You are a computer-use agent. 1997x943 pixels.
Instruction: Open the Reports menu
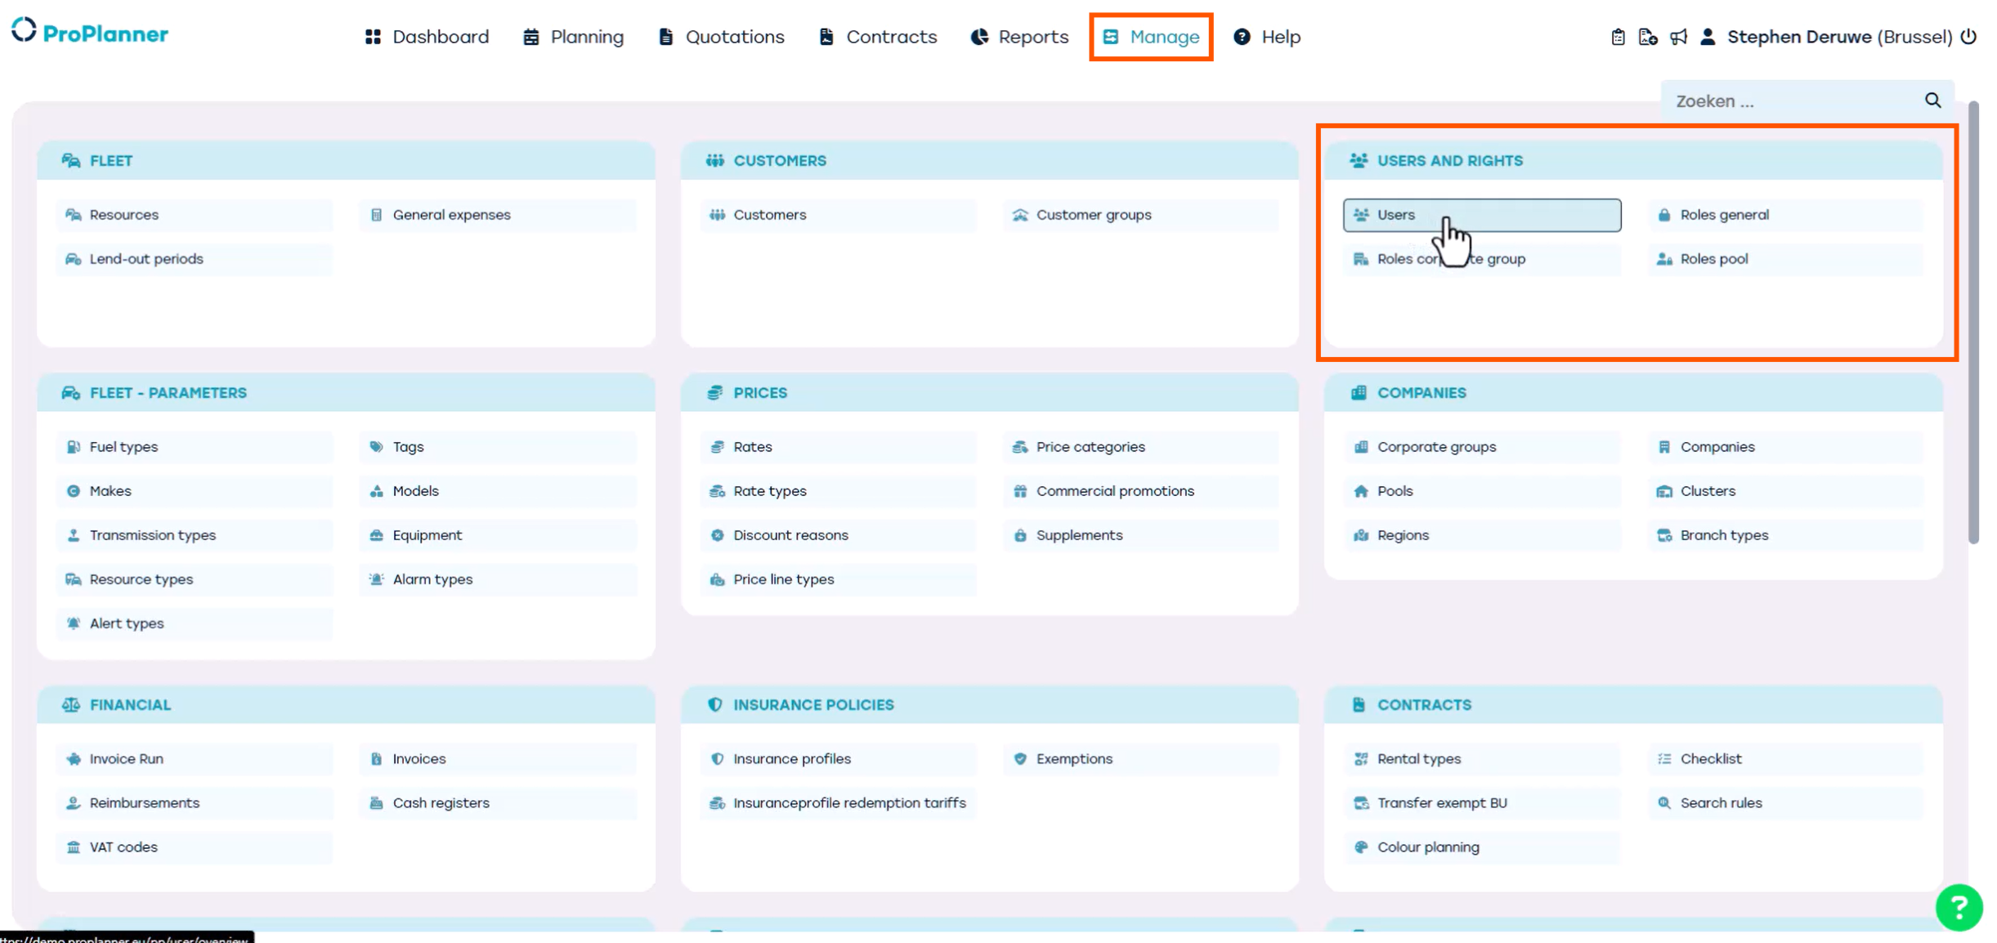(x=1019, y=37)
